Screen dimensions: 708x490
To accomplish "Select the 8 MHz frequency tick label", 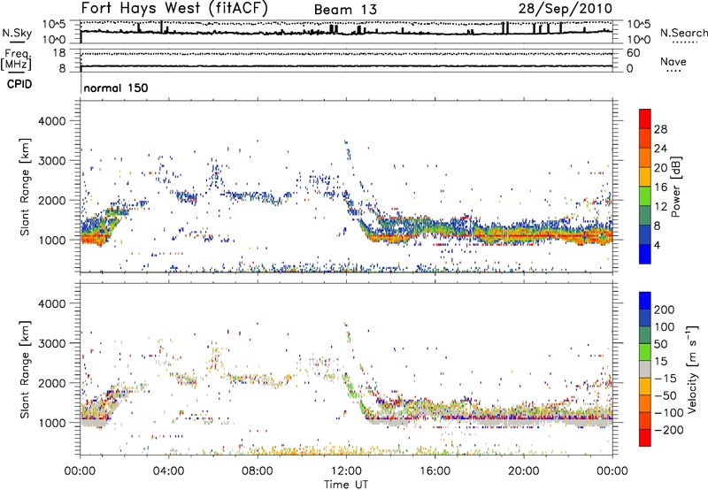I will pyautogui.click(x=62, y=68).
